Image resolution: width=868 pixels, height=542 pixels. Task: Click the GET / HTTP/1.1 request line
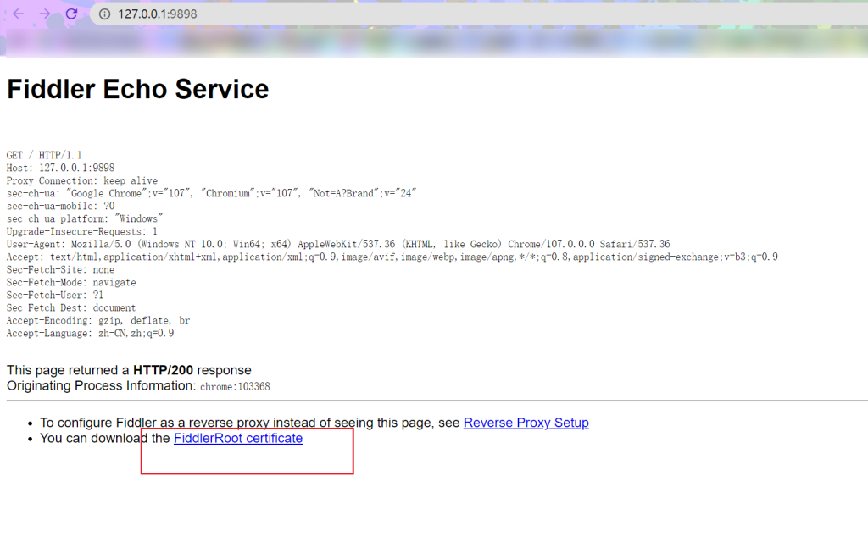coord(44,155)
